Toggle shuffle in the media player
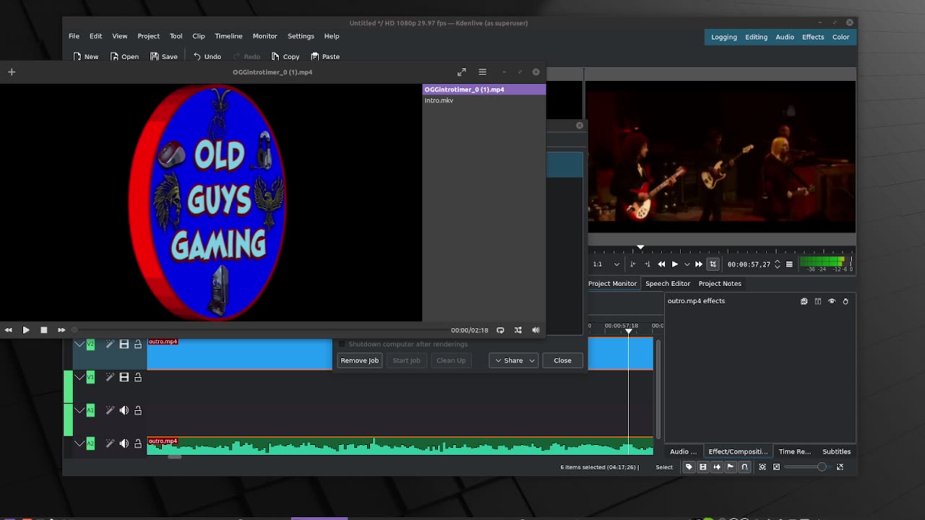This screenshot has width=925, height=520. (x=518, y=330)
